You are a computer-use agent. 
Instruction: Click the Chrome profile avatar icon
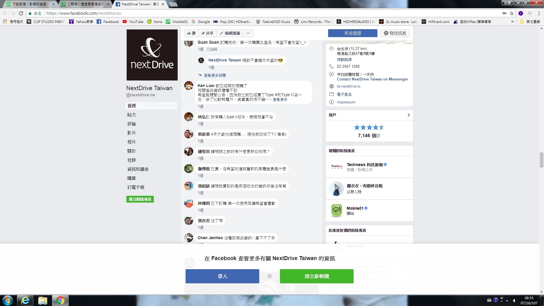coord(521,13)
